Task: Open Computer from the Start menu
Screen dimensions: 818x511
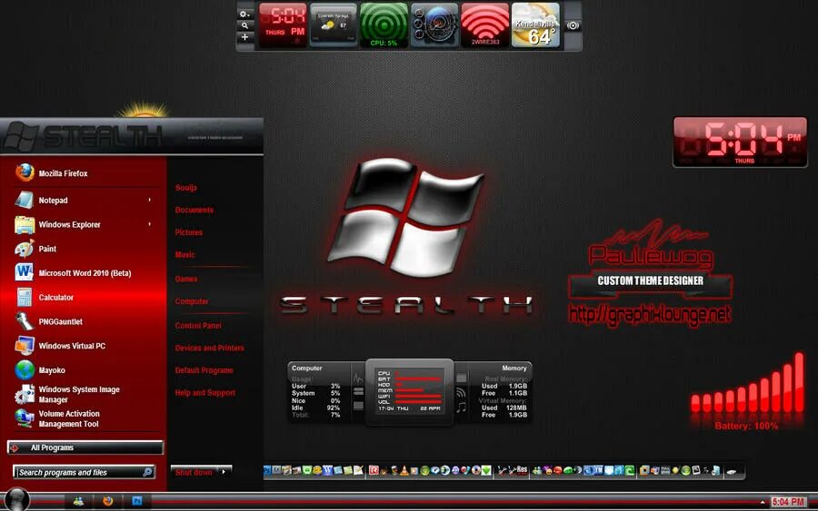Action: click(x=192, y=301)
